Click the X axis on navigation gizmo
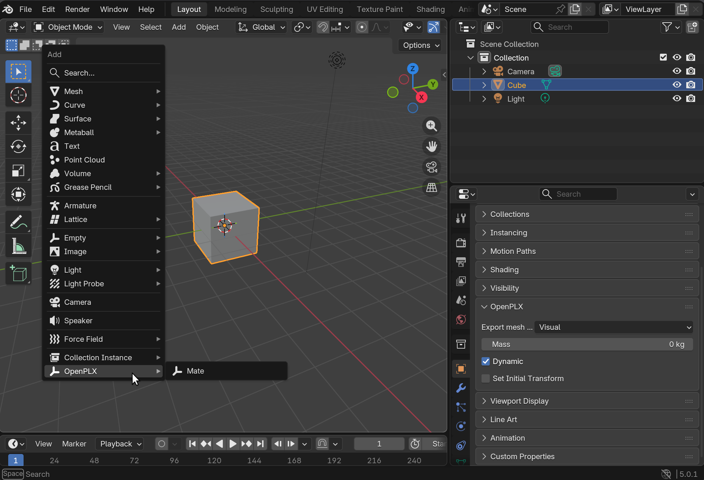Screen dimensions: 704x480 422,98
